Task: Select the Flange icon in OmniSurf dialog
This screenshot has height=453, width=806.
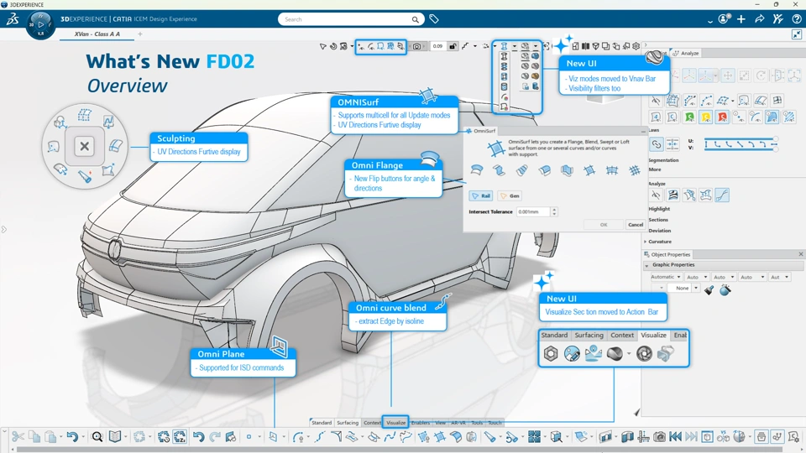Action: point(477,170)
